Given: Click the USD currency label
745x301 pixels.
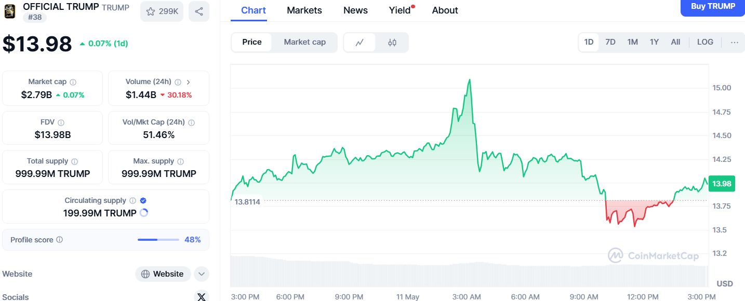Looking at the screenshot, I should tap(725, 283).
